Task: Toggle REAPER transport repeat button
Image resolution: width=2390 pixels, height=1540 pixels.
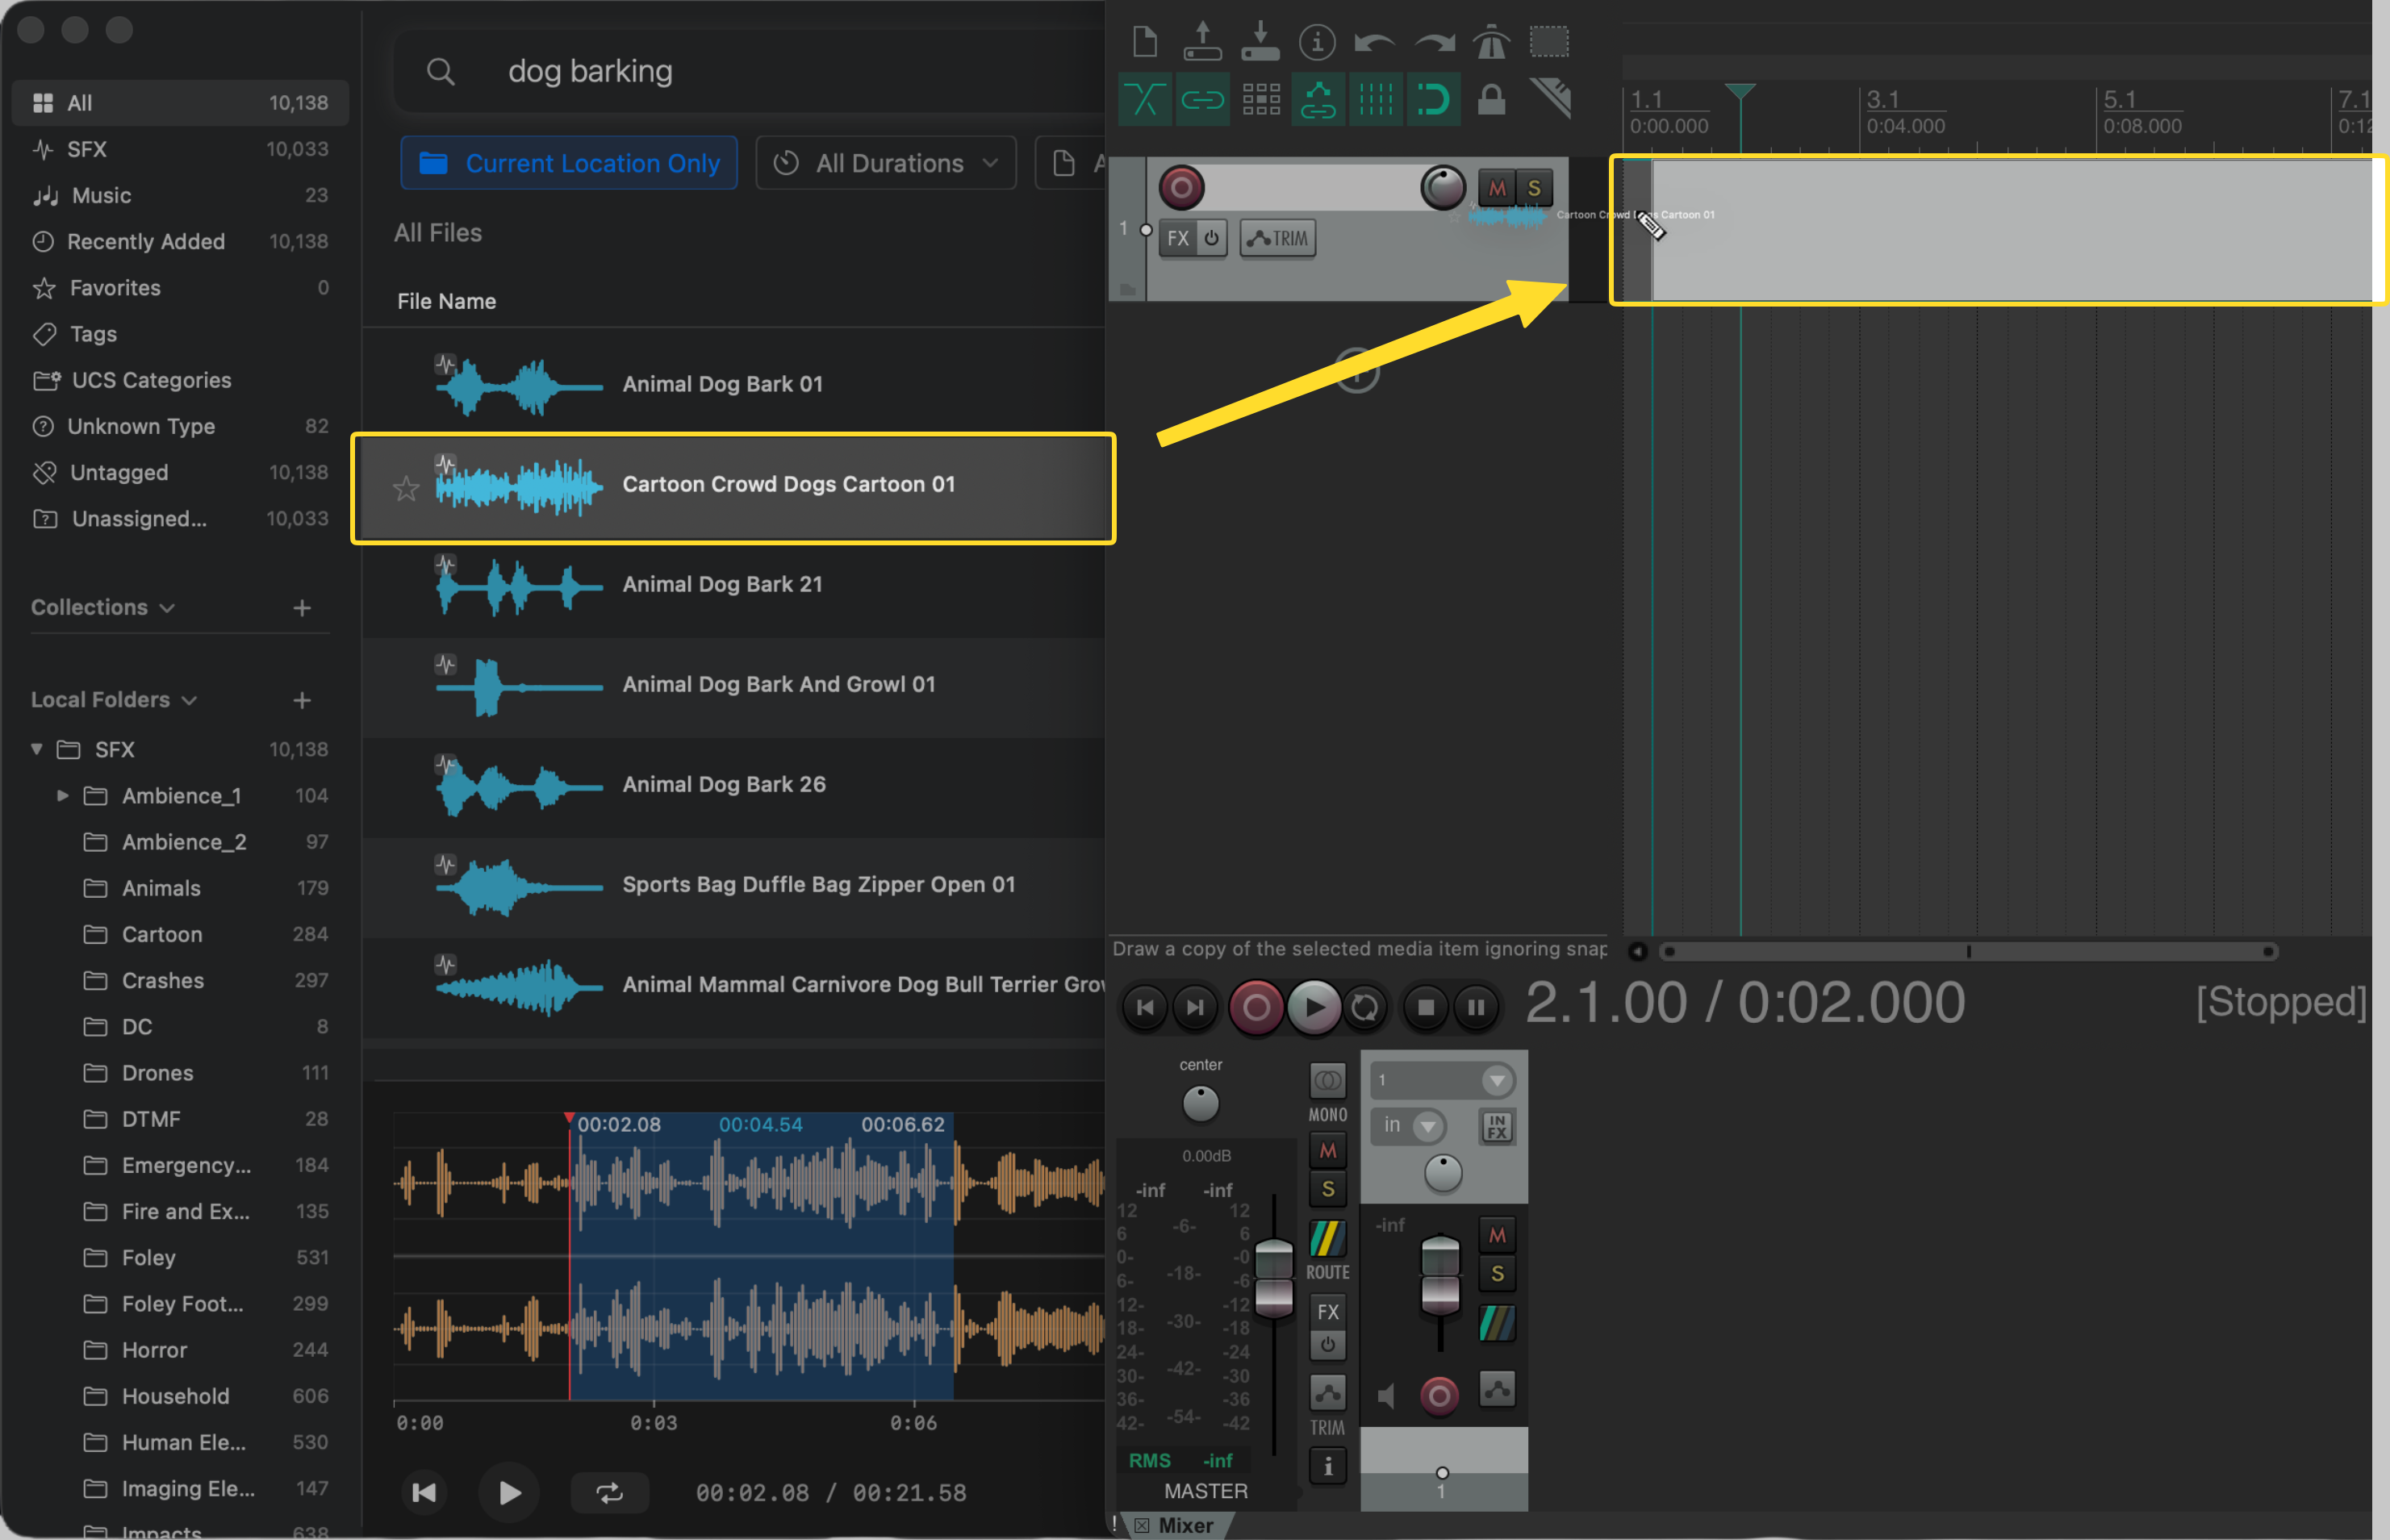Action: (x=1365, y=1007)
